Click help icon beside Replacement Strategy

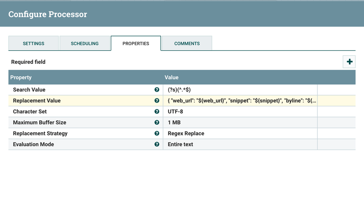[157, 133]
